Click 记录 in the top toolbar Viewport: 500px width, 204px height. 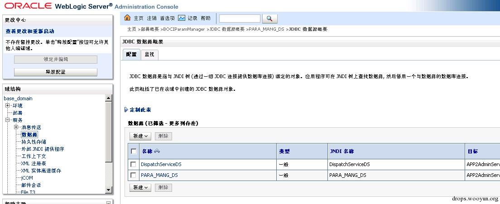point(192,18)
